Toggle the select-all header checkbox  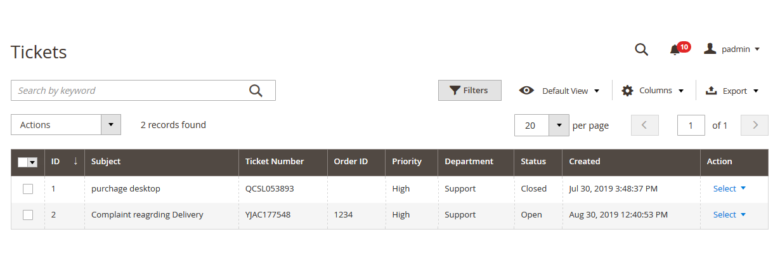tap(23, 162)
